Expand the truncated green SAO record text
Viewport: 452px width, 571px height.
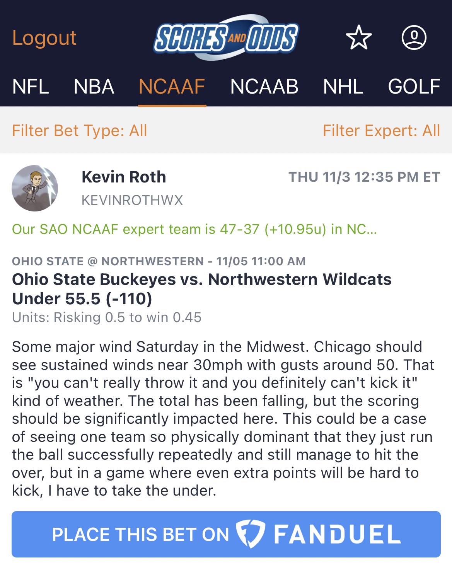[194, 229]
